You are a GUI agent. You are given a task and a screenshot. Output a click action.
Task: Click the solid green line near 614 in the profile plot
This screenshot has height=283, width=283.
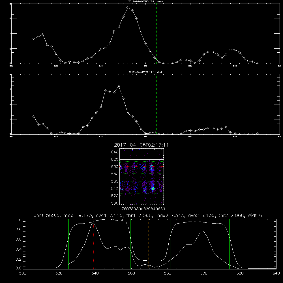pyautogui.click(x=230, y=244)
